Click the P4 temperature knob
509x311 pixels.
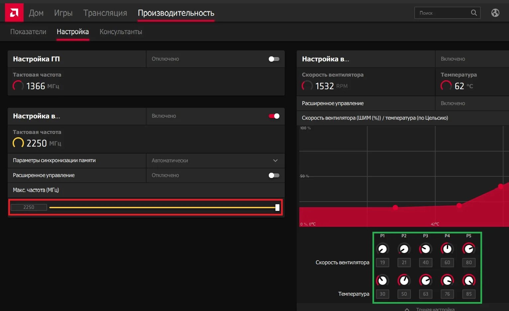click(x=447, y=280)
